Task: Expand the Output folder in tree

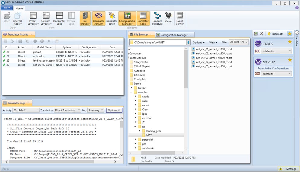Action: [x=131, y=88]
